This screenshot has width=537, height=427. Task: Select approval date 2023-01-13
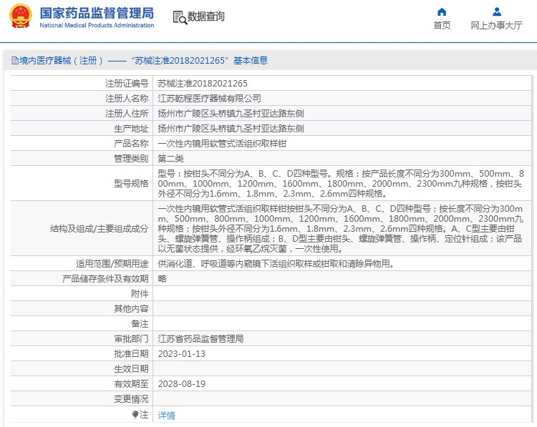pos(182,354)
